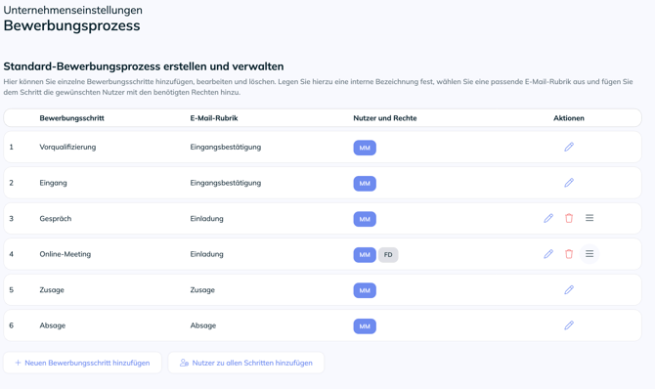The width and height of the screenshot is (655, 389).
Task: Delete the Online-Meeting step with trash icon
Action: 569,254
